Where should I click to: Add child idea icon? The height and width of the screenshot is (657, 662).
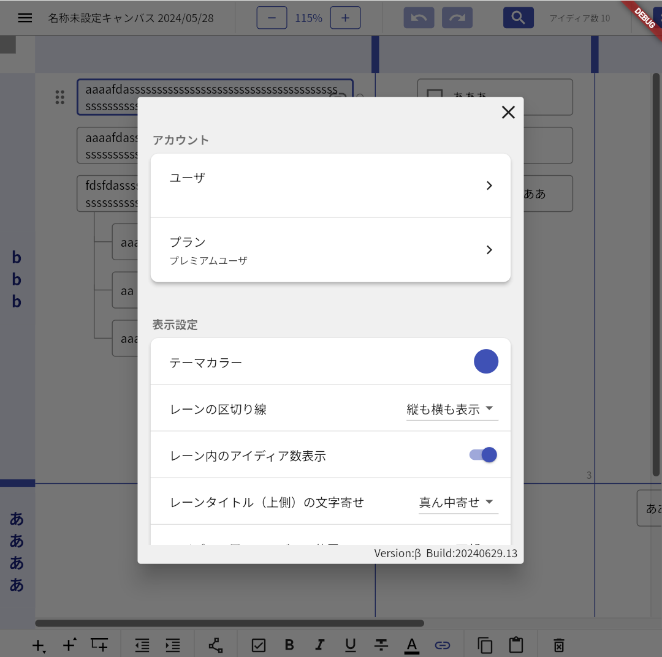(100, 645)
